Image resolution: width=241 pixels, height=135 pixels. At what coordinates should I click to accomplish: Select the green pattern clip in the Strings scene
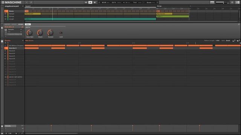pyautogui.click(x=172, y=16)
